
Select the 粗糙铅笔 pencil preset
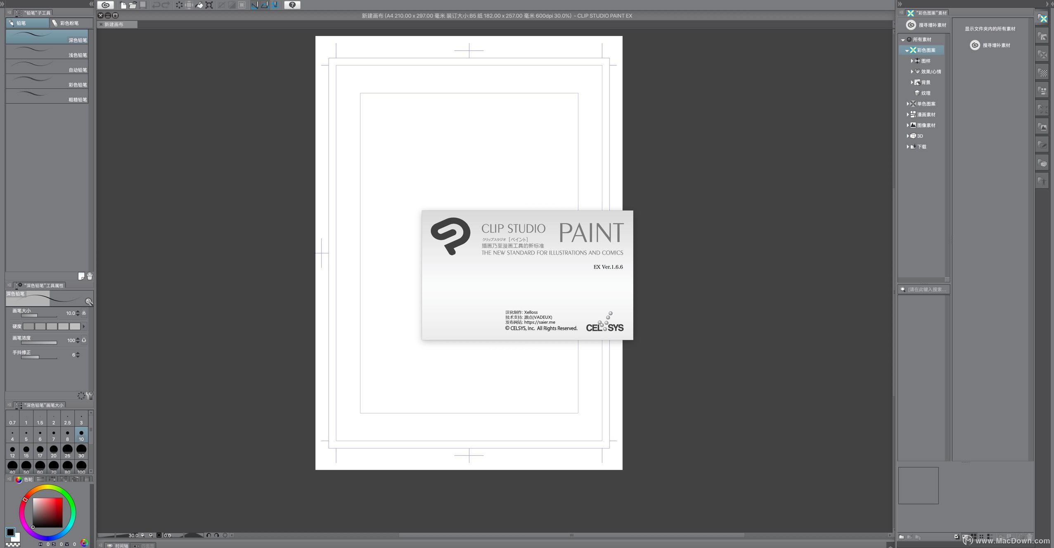[x=47, y=96]
